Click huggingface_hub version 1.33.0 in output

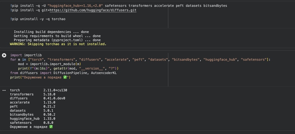(x=49, y=119)
